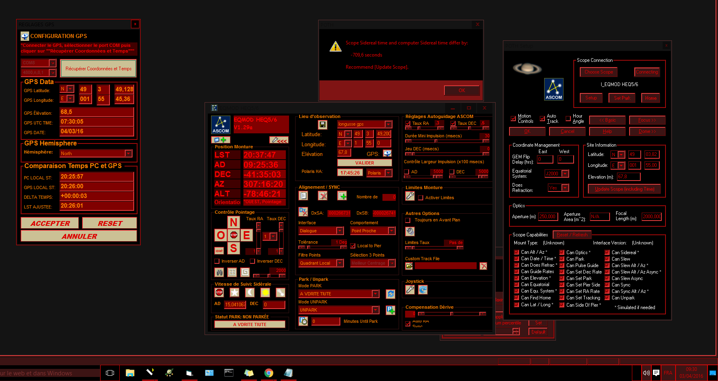Start lunar tracking with the moon icon
The image size is (718, 381).
(x=250, y=292)
